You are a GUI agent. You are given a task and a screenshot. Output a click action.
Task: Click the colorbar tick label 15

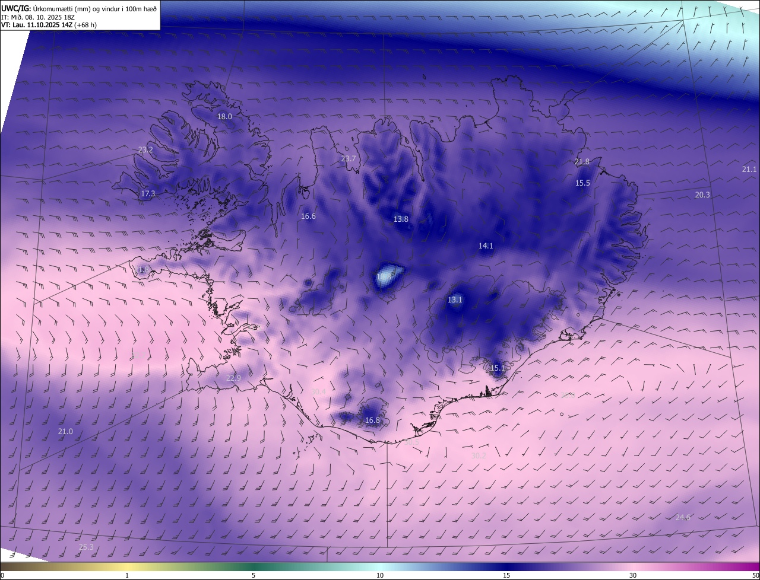pyautogui.click(x=506, y=575)
